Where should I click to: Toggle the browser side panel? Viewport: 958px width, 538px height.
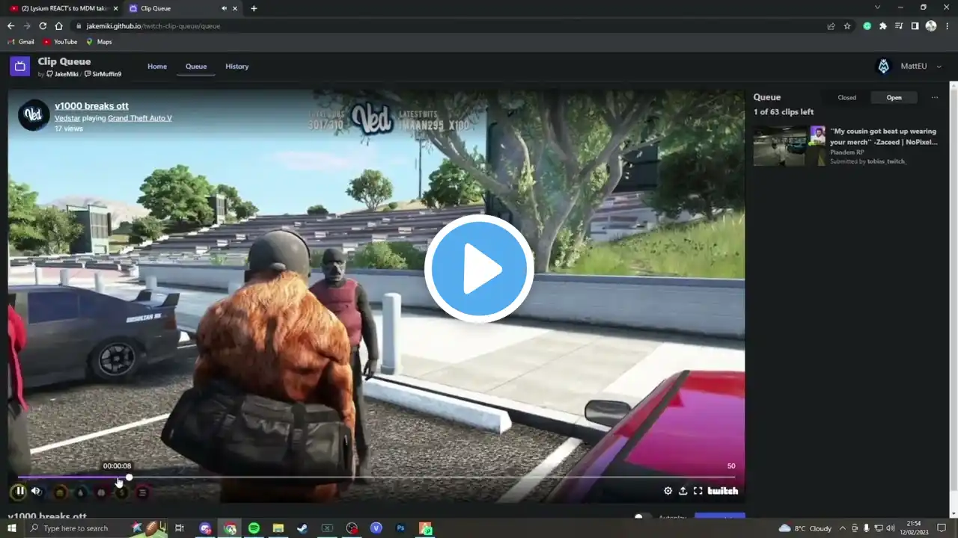(915, 25)
